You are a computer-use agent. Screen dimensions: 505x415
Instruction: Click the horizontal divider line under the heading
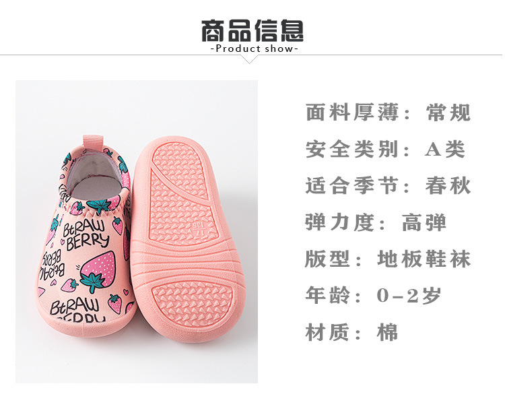252,55
